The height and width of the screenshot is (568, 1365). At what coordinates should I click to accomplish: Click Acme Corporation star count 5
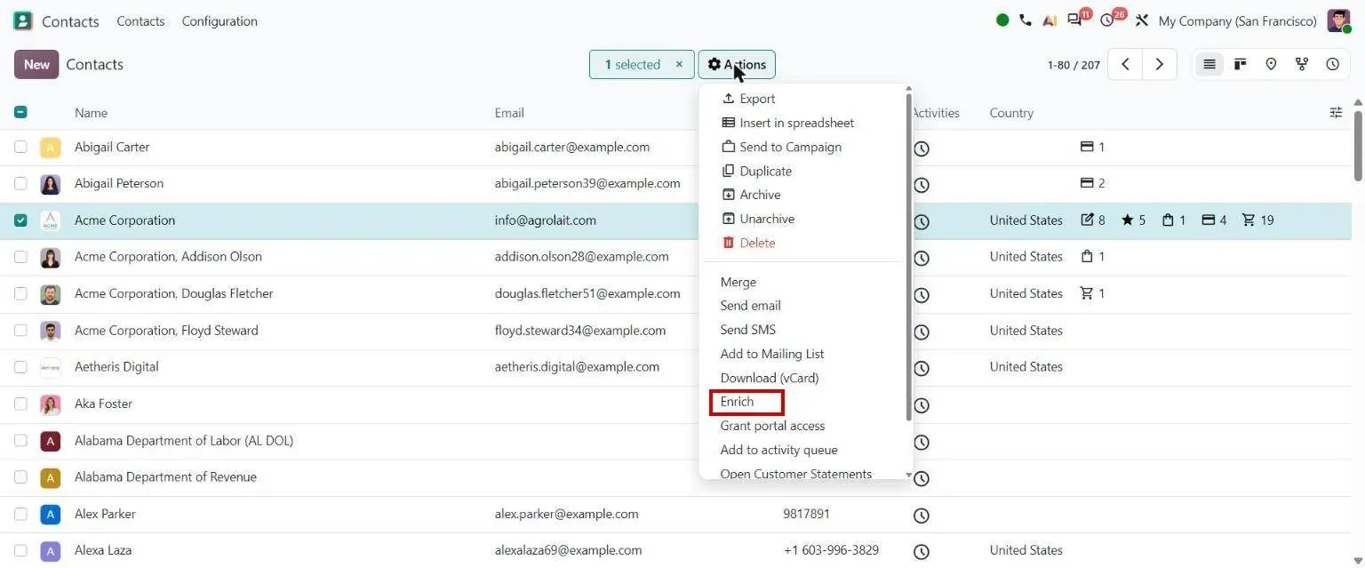click(1133, 220)
